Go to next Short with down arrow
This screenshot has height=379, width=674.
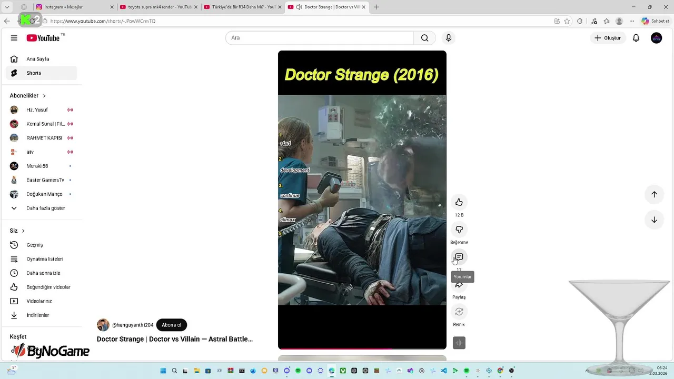point(654,220)
